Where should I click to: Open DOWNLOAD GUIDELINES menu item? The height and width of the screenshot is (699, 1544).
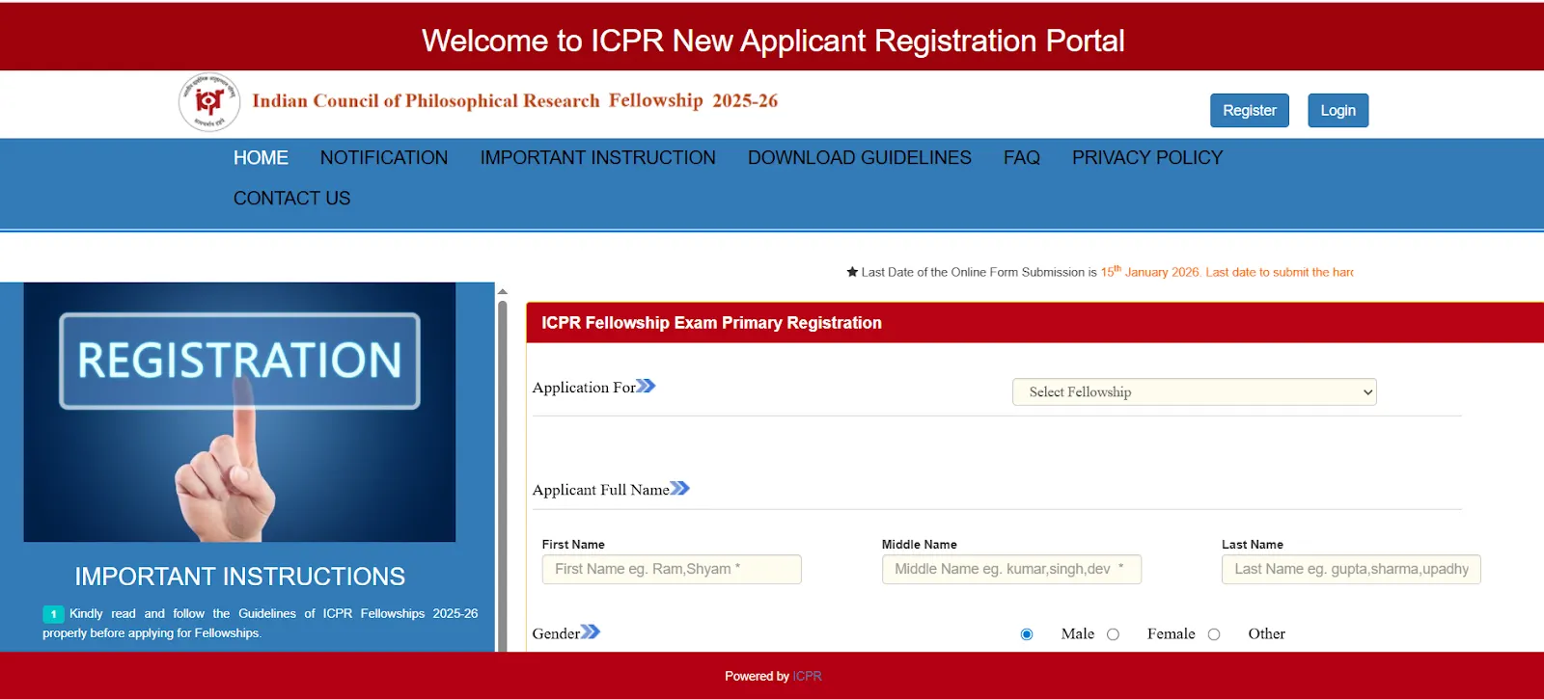(x=860, y=157)
